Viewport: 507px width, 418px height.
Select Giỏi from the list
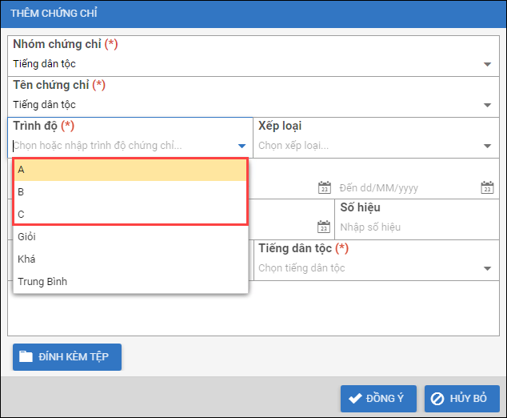coord(130,236)
